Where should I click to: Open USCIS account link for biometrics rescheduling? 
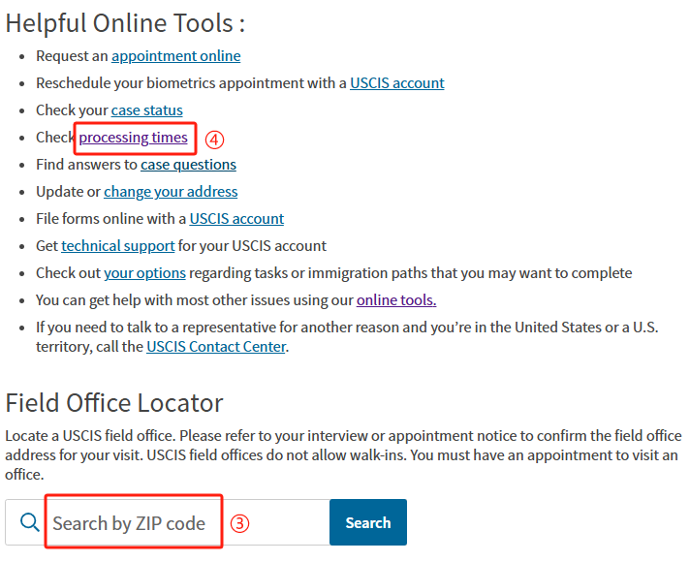pyautogui.click(x=397, y=83)
